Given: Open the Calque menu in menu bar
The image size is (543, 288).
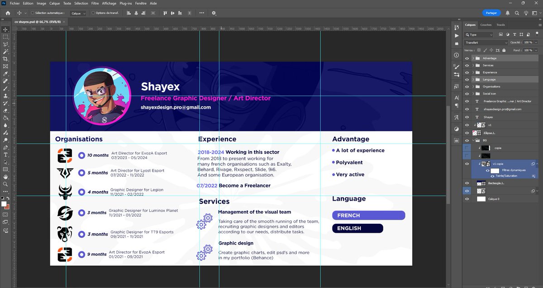Looking at the screenshot, I should pyautogui.click(x=54, y=3).
